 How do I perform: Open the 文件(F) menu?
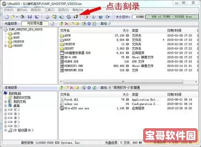pyautogui.click(x=8, y=10)
